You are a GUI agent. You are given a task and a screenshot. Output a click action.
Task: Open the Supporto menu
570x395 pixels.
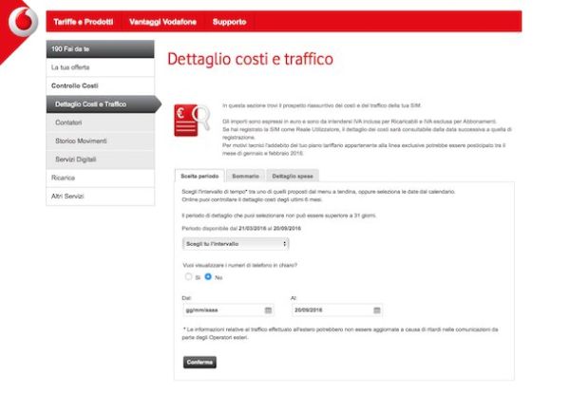tap(229, 21)
